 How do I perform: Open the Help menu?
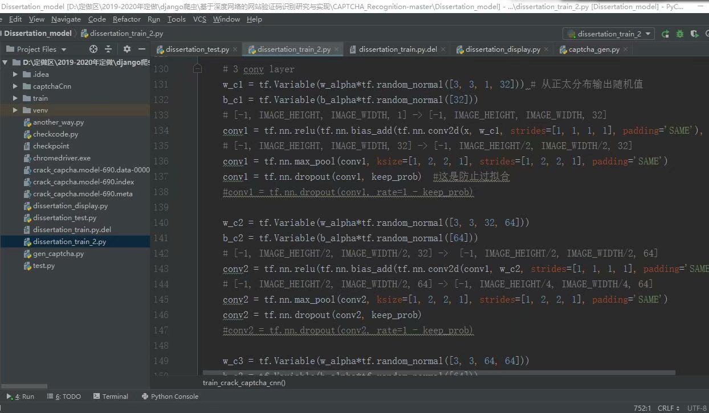coord(254,19)
